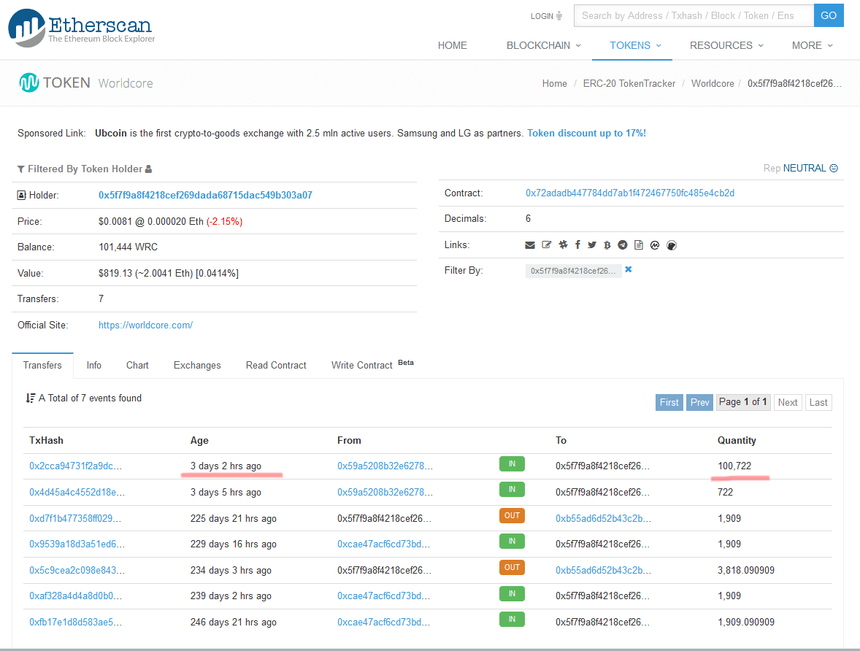Open the Telegram link icon
Image resolution: width=860 pixels, height=651 pixels.
tap(623, 244)
